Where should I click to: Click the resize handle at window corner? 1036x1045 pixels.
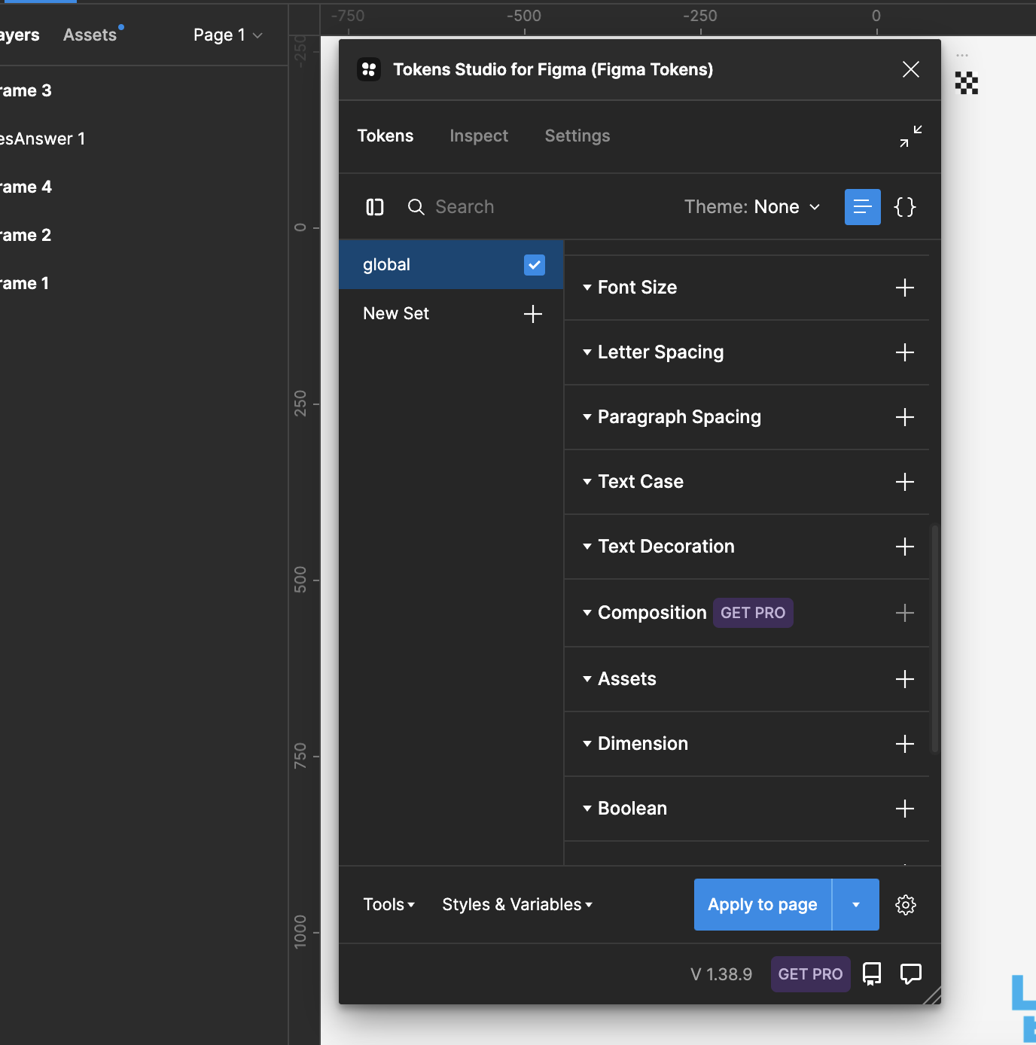[932, 995]
